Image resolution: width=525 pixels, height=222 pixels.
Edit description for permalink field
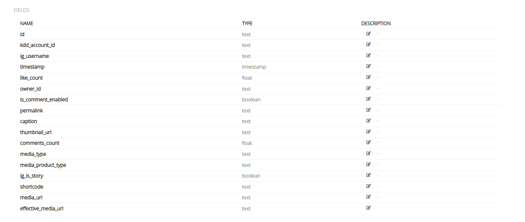click(x=368, y=110)
